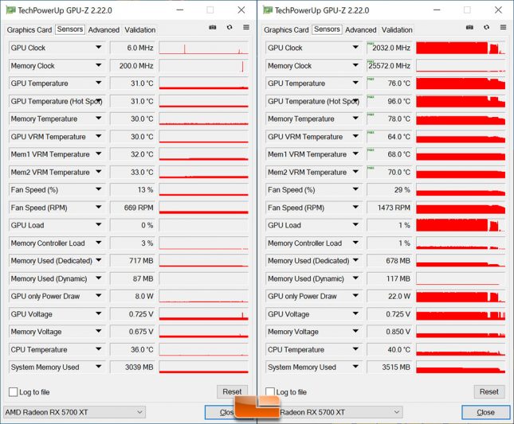Enable Log to file in left window
This screenshot has height=424, width=514.
[x=13, y=392]
